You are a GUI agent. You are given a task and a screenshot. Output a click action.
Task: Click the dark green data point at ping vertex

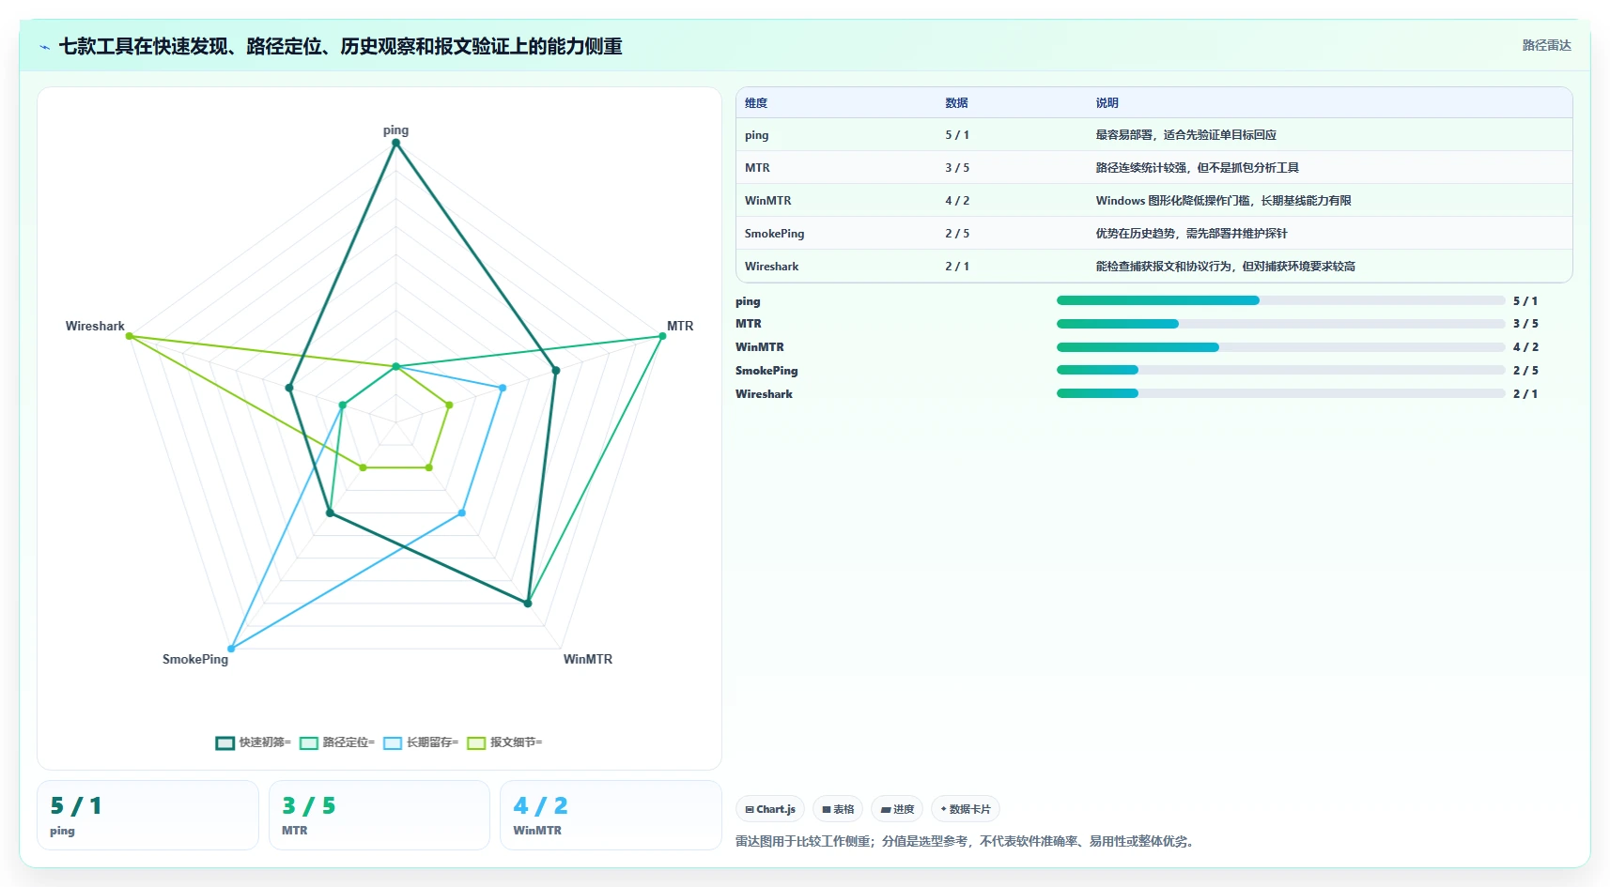pyautogui.click(x=395, y=143)
